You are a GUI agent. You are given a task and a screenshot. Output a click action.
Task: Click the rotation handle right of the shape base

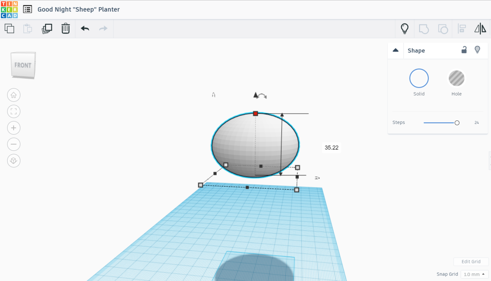point(317,178)
